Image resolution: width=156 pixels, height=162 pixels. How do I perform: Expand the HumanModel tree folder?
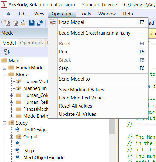[4, 68]
